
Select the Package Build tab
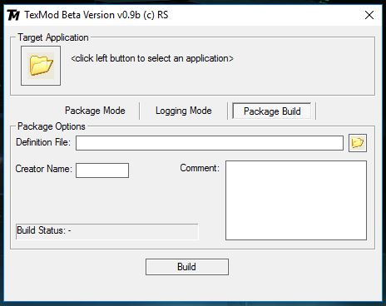coord(272,111)
